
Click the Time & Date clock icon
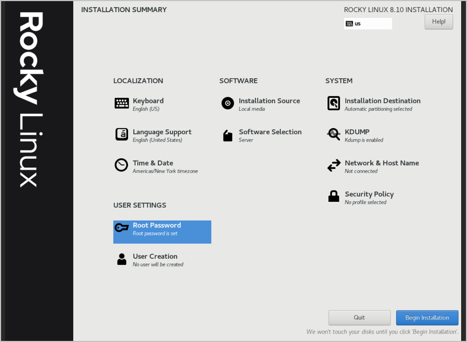(121, 165)
